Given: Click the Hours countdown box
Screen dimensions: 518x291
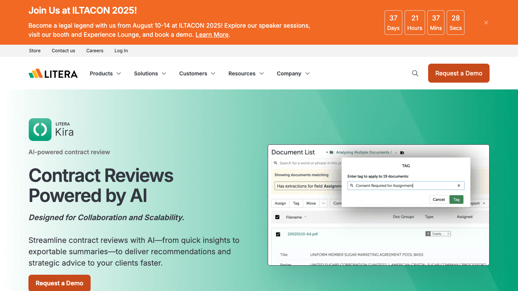Looking at the screenshot, I should point(415,23).
